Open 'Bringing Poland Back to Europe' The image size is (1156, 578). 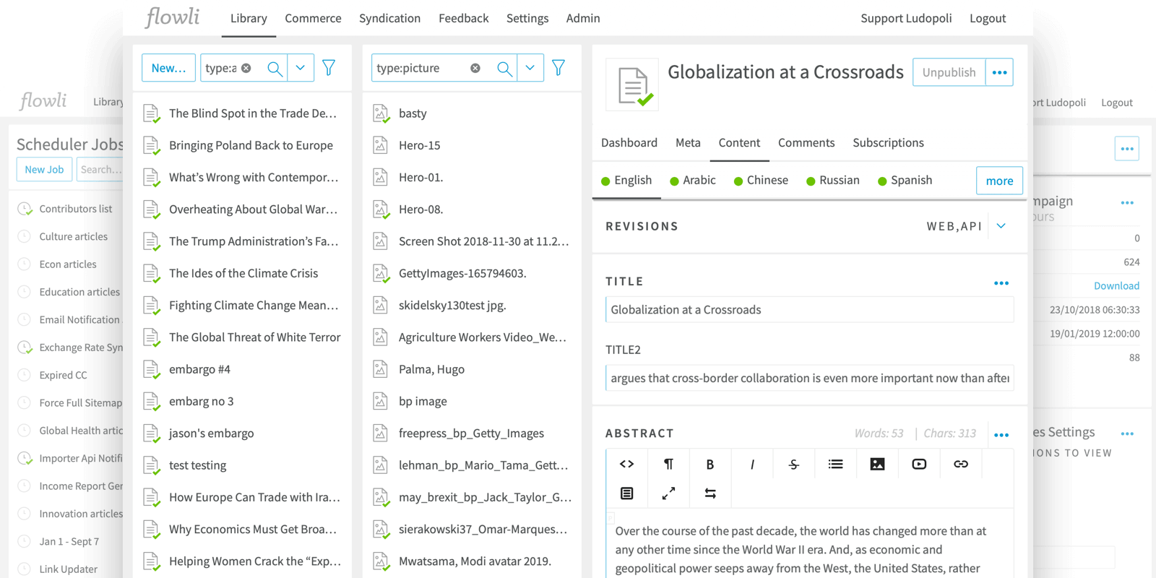click(251, 145)
